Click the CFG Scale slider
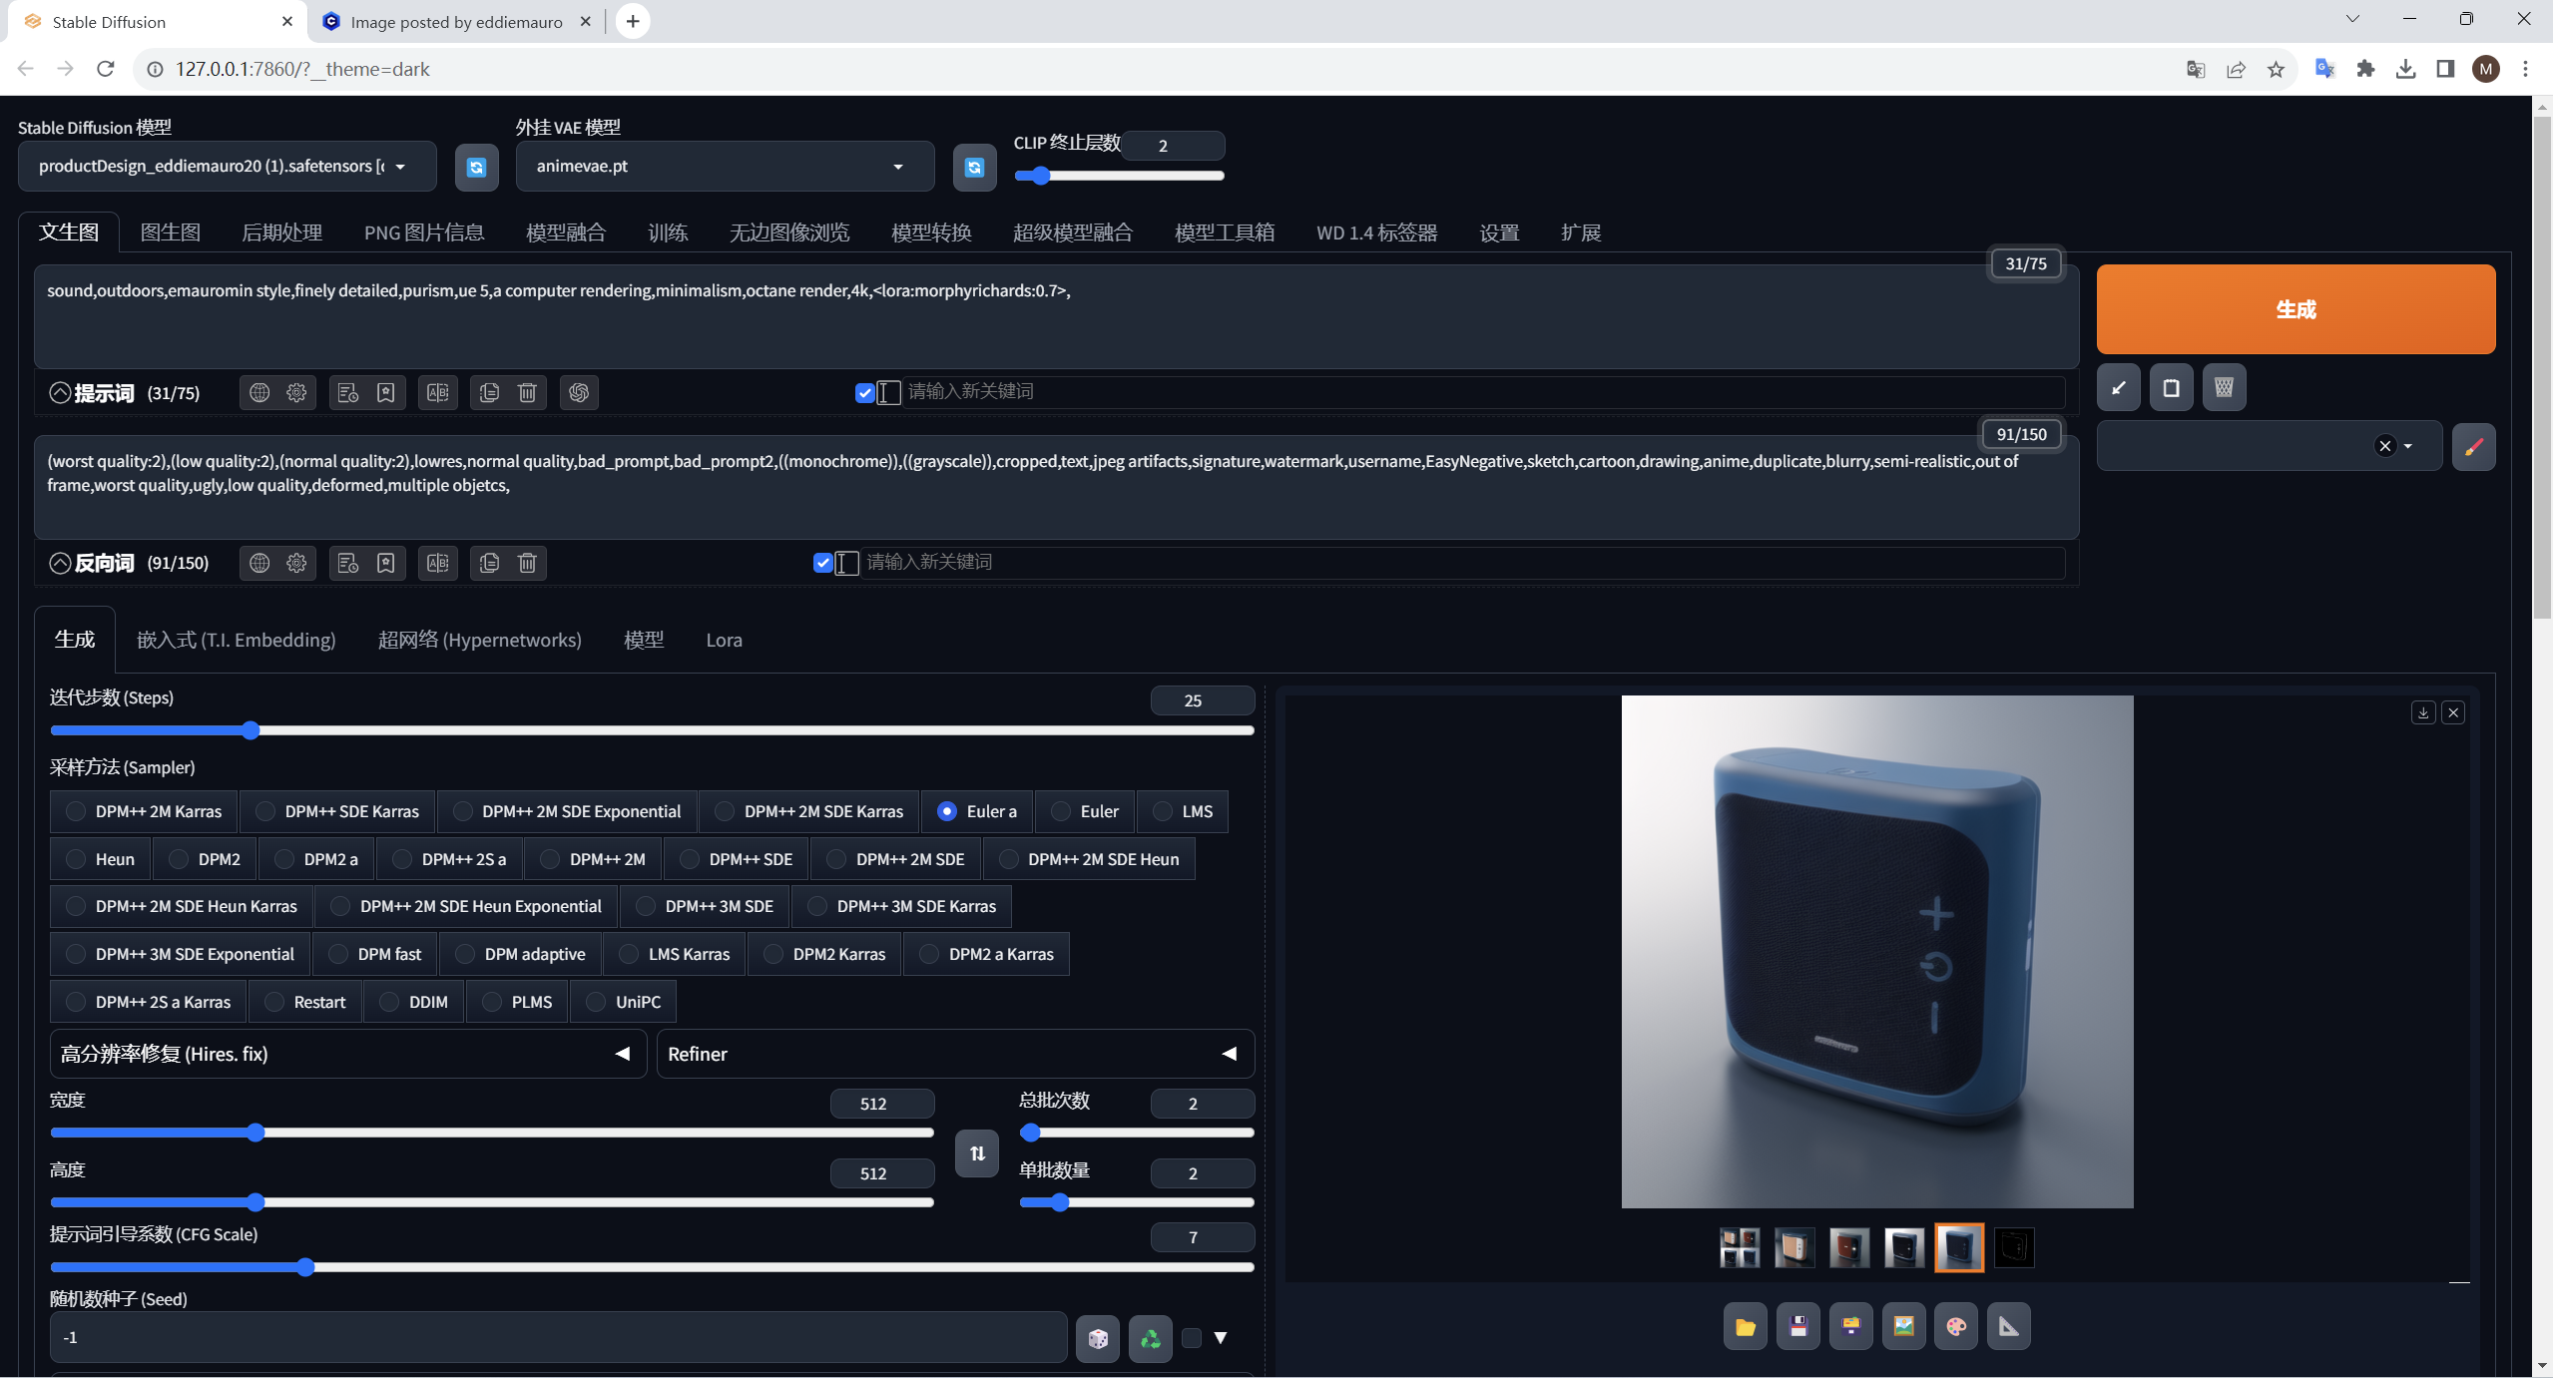This screenshot has height=1378, width=2553. tap(652, 1267)
